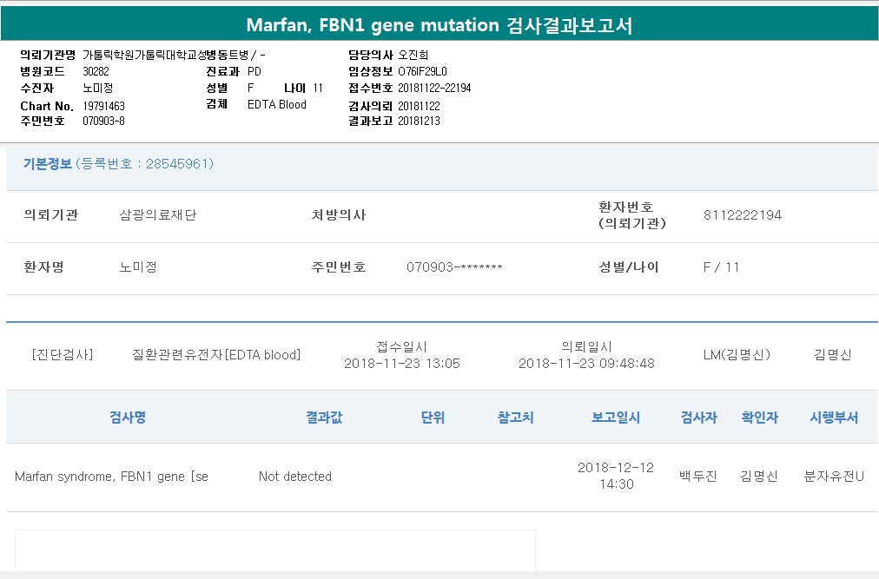This screenshot has height=579, width=879.
Task: Select patient number 8112222194
Action: click(743, 215)
